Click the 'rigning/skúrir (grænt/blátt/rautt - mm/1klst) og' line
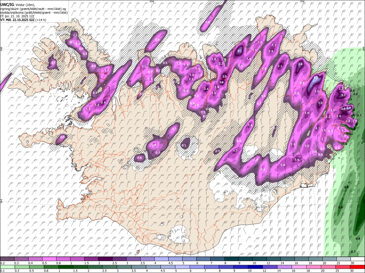Image resolution: width=365 pixels, height=273 pixels. coord(33,9)
